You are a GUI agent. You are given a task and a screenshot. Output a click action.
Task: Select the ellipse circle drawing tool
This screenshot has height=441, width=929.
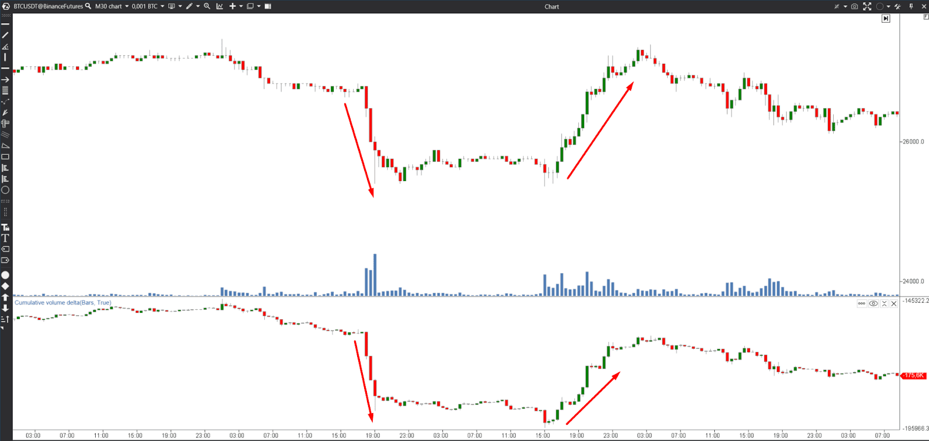(x=5, y=190)
